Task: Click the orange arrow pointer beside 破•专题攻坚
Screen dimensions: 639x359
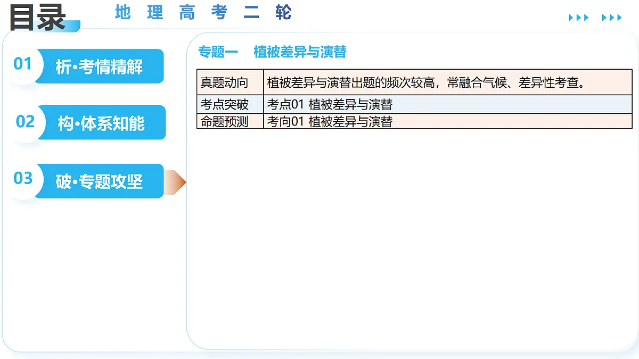Action: pos(175,182)
